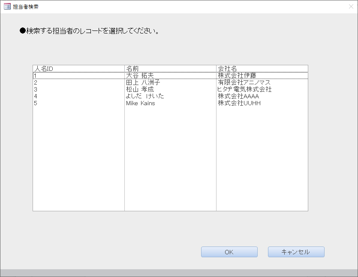Viewport: 358px width, 277px height.
Task: Click the 会社名 column header
Action: [227, 69]
